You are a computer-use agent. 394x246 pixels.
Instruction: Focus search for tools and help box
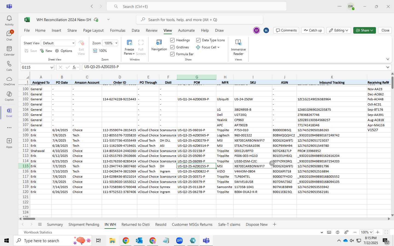point(199,20)
